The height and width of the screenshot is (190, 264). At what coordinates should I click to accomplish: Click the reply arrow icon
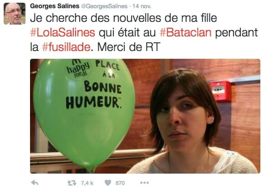click(35, 183)
